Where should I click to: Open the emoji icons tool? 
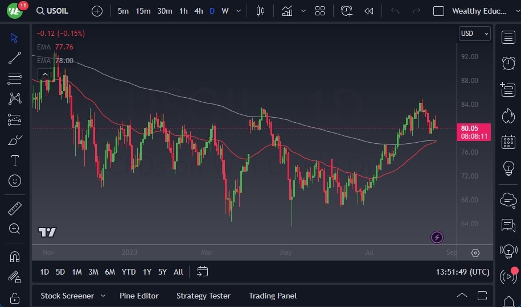click(15, 181)
